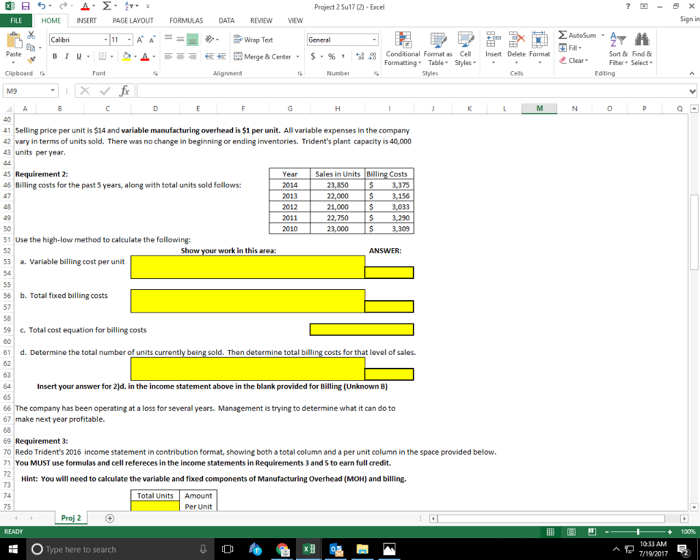Select the Merge & Center command
The image size is (700, 560).
click(x=265, y=55)
